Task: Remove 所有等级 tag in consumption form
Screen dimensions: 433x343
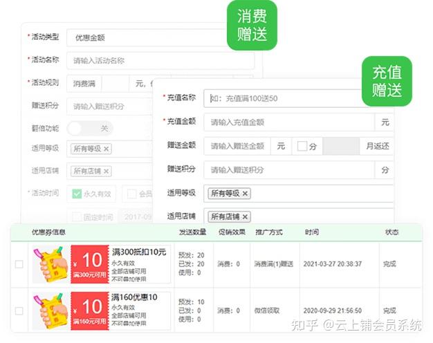Action: coord(107,149)
